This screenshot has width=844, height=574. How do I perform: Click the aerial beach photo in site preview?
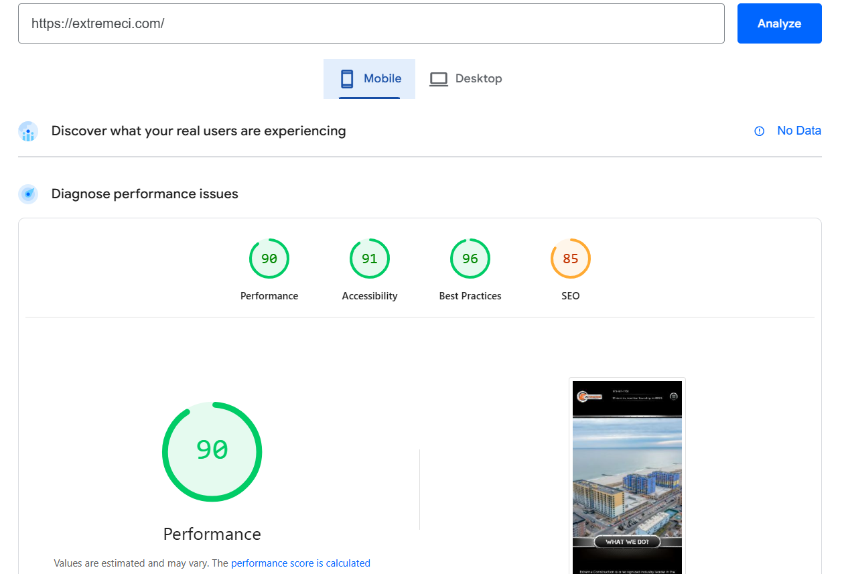627,477
